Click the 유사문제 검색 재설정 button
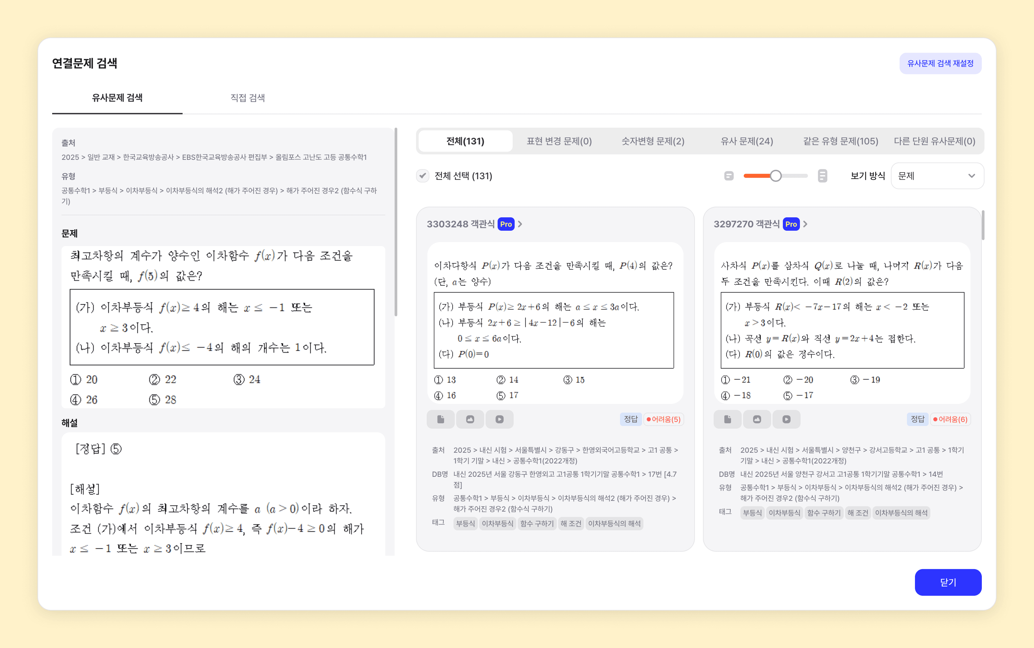This screenshot has width=1034, height=648. pyautogui.click(x=941, y=64)
